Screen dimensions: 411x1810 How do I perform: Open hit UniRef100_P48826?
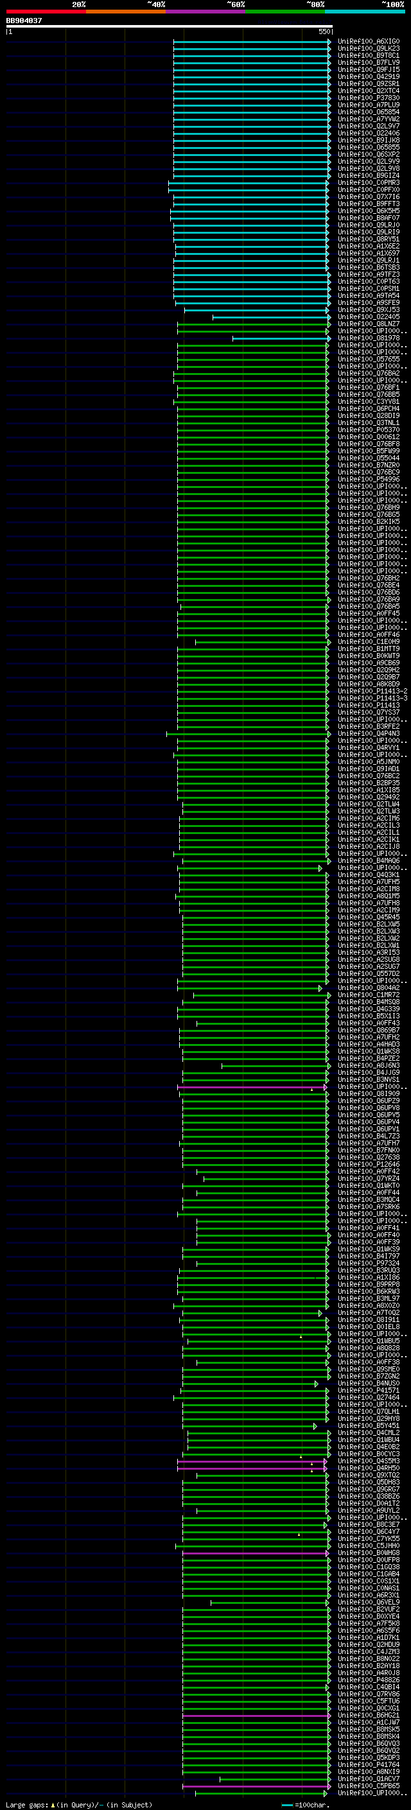(x=369, y=1681)
